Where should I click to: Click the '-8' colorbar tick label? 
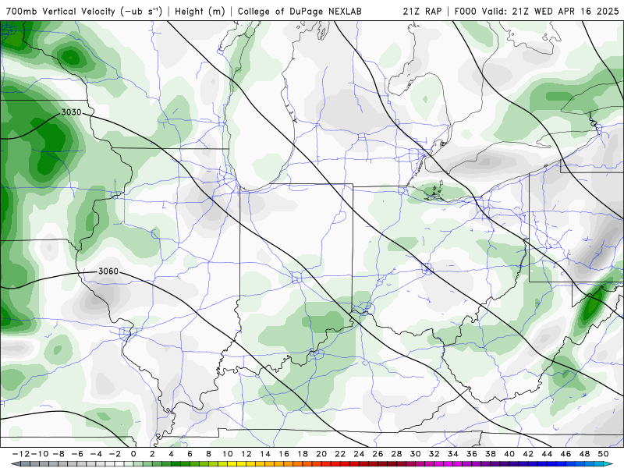coord(58,454)
